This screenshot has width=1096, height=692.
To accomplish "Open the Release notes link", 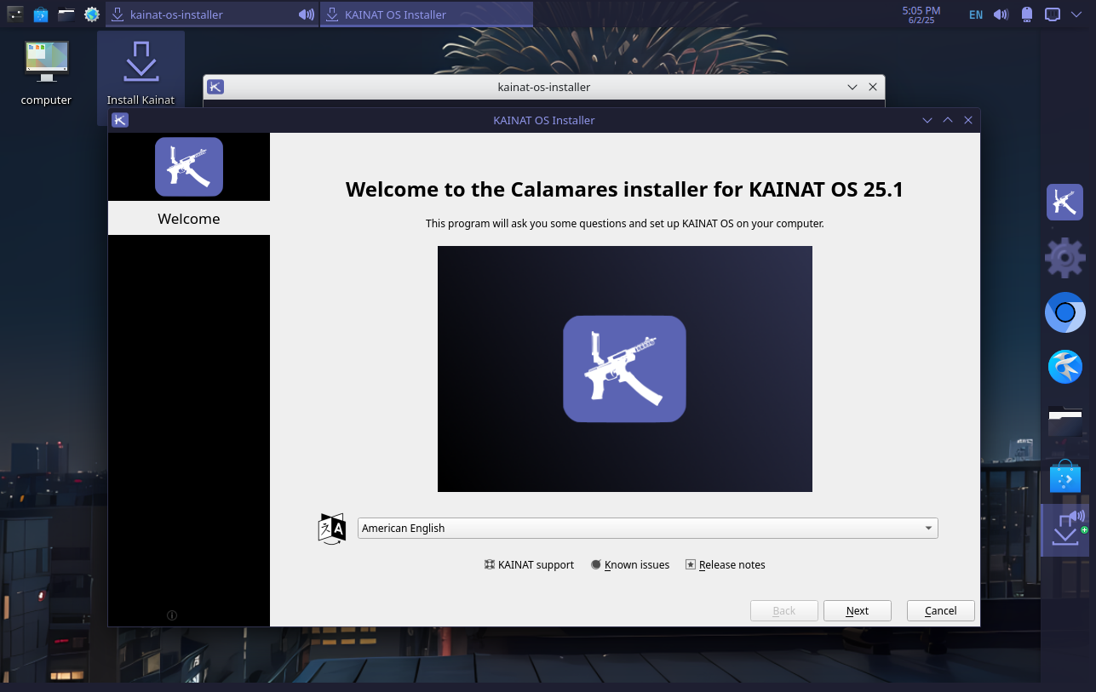I will pyautogui.click(x=726, y=564).
